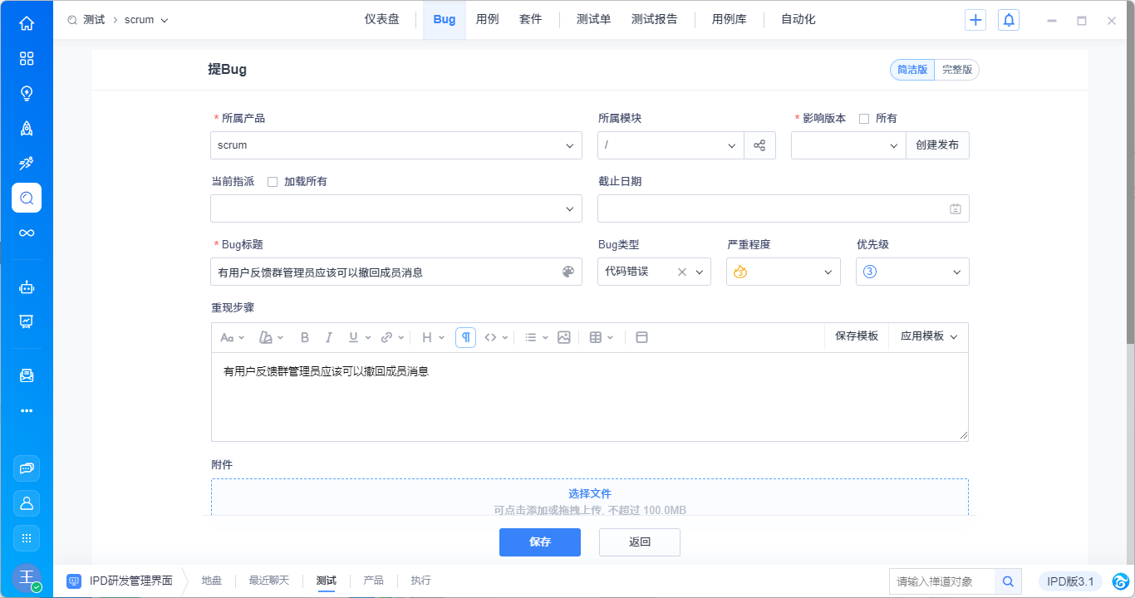Click the 创建发布 button
Viewport: 1135px width, 598px height.
[x=937, y=145]
